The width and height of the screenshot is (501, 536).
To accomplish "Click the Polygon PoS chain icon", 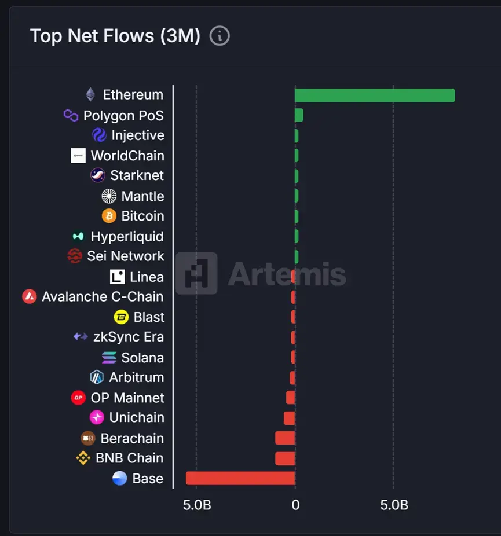I will (71, 116).
